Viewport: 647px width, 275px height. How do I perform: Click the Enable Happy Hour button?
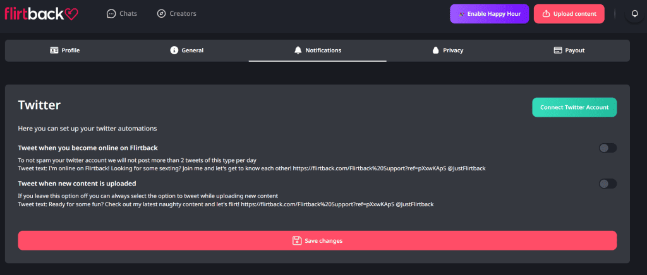pos(490,14)
